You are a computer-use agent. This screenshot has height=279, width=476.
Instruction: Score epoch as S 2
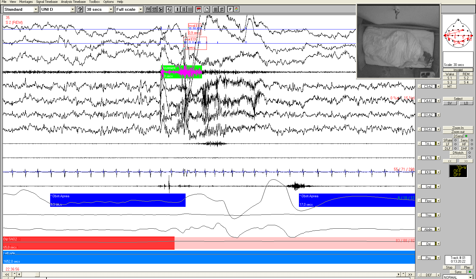click(466, 78)
